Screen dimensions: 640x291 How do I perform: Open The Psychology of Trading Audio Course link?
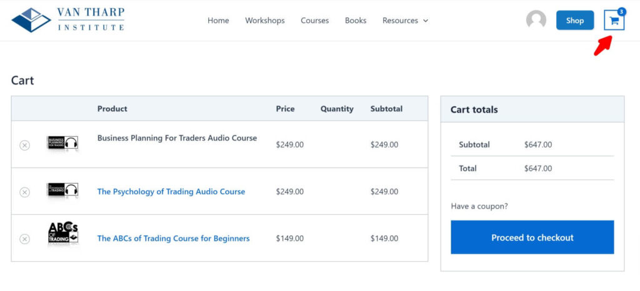pos(171,192)
